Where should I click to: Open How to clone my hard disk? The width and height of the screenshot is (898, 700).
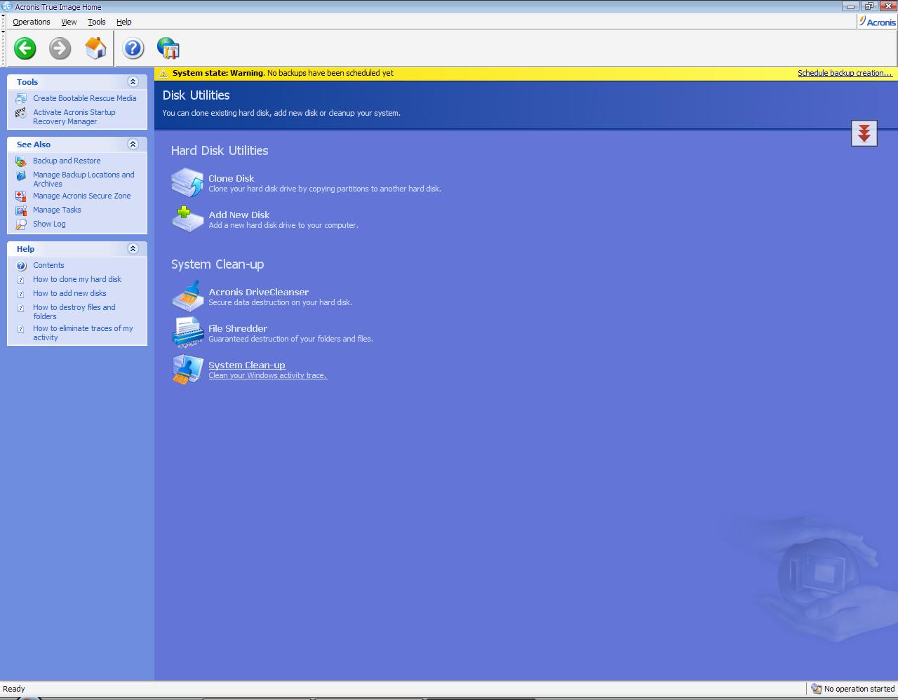click(x=77, y=279)
